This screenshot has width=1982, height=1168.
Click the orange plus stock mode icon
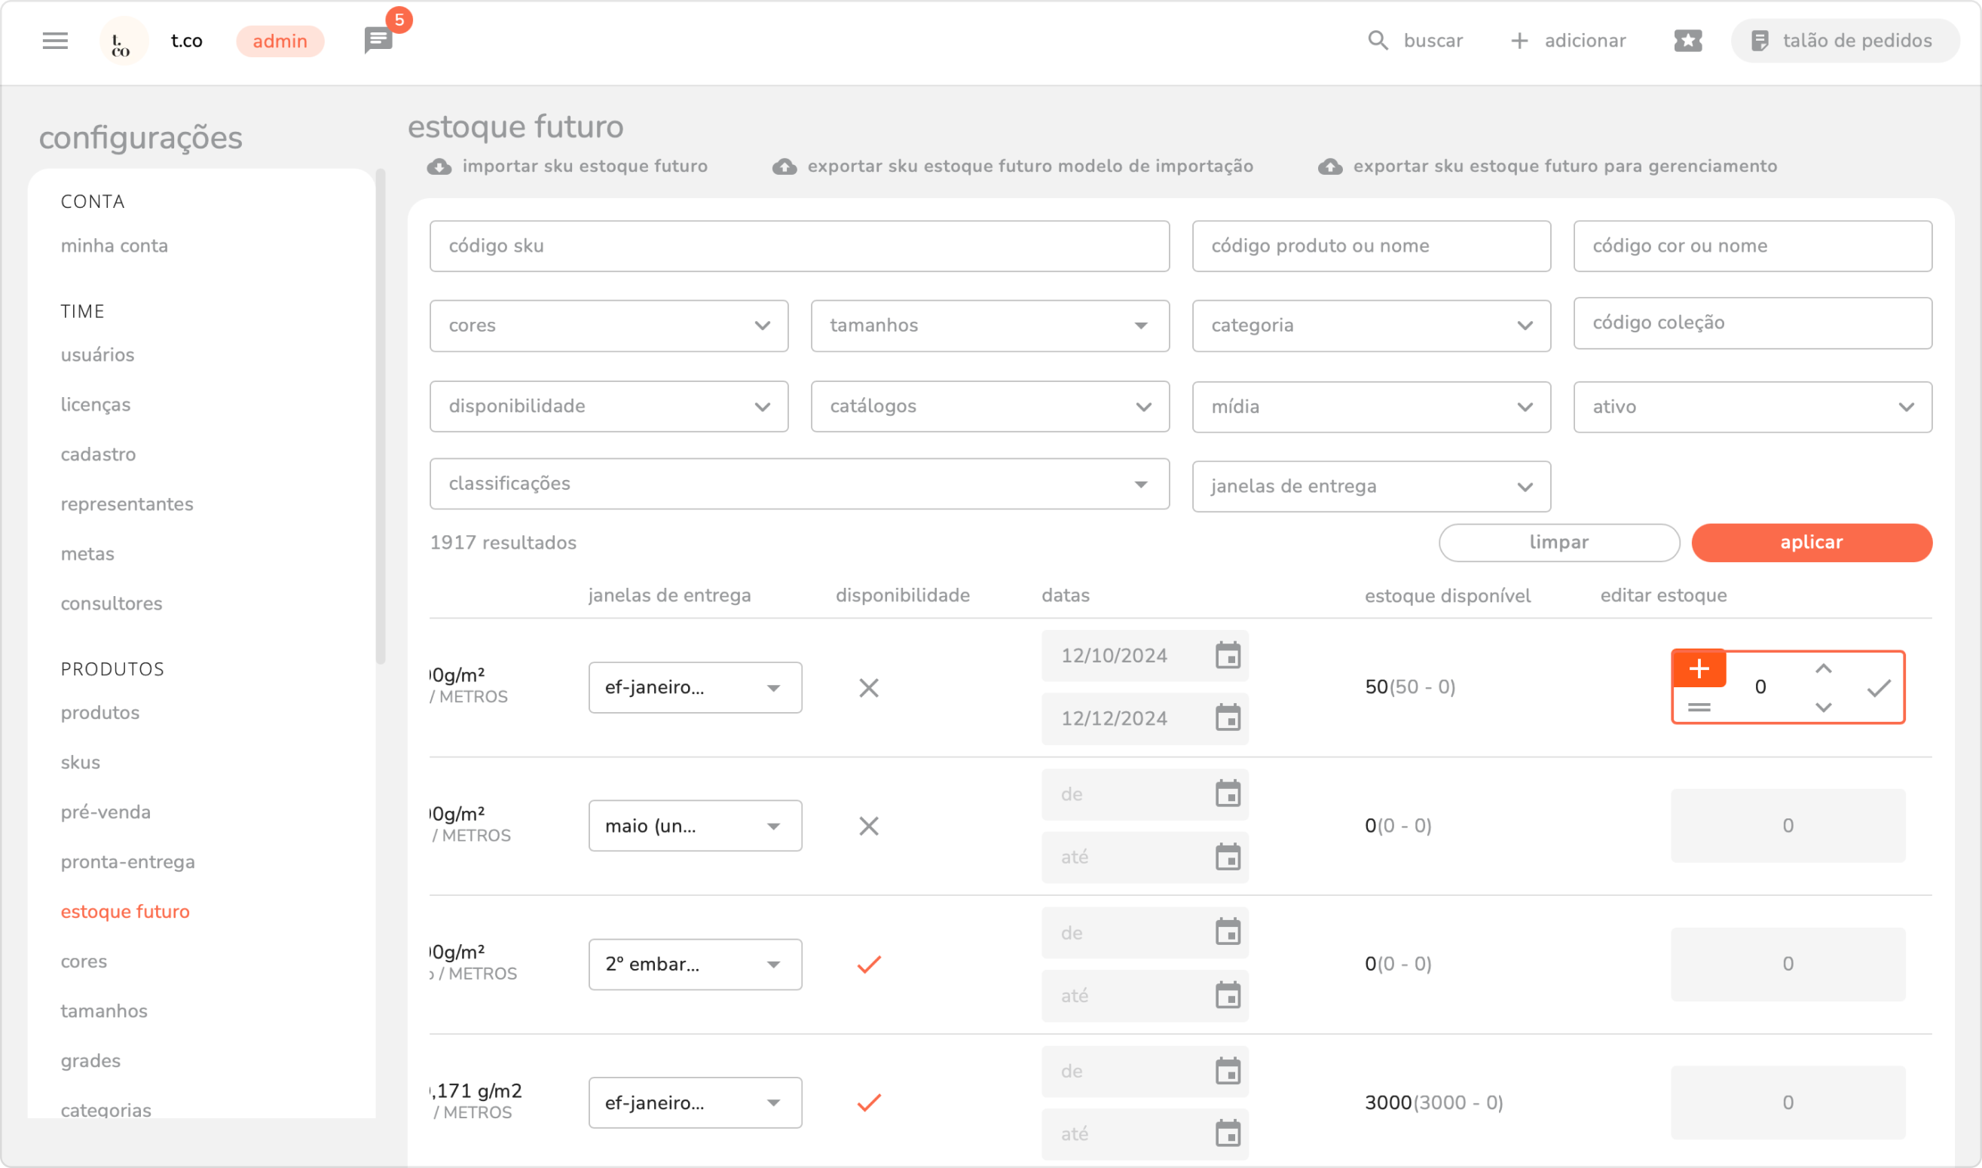[x=1699, y=669]
